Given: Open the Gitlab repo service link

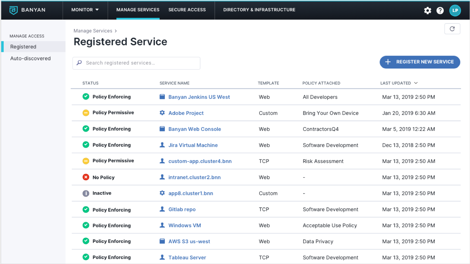Looking at the screenshot, I should (182, 209).
